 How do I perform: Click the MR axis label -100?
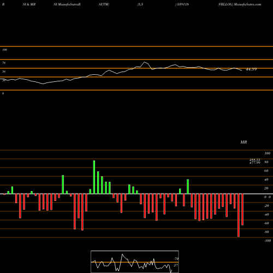coord(268,241)
